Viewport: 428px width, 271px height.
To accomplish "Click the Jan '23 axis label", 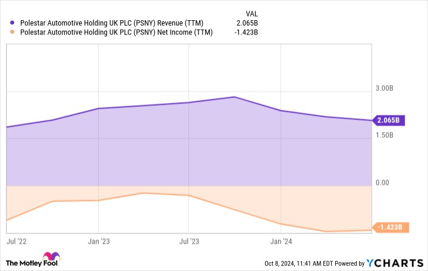I will tap(99, 242).
